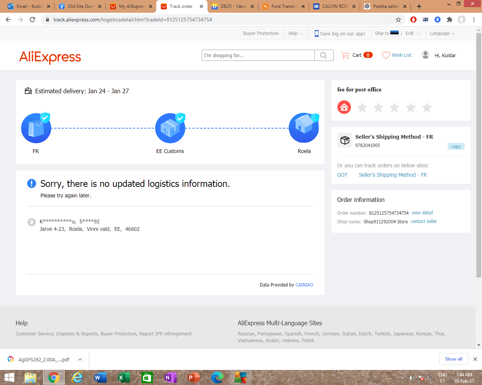Expand the Help dropdown menu
The height and width of the screenshot is (385, 482).
(x=295, y=33)
